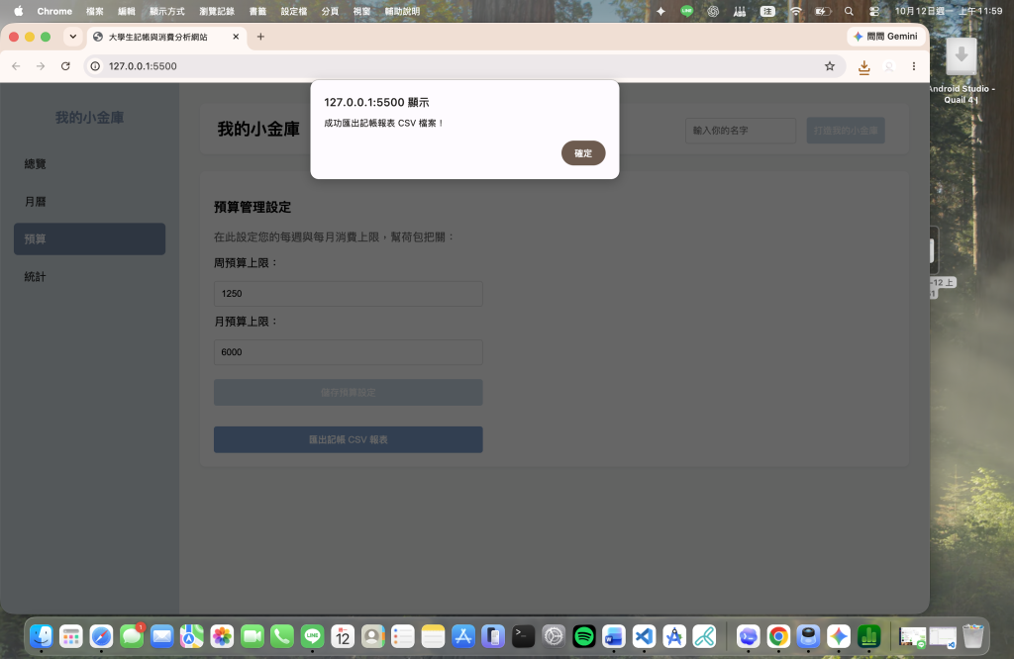Open the Apple menu
This screenshot has width=1014, height=659.
[18, 11]
